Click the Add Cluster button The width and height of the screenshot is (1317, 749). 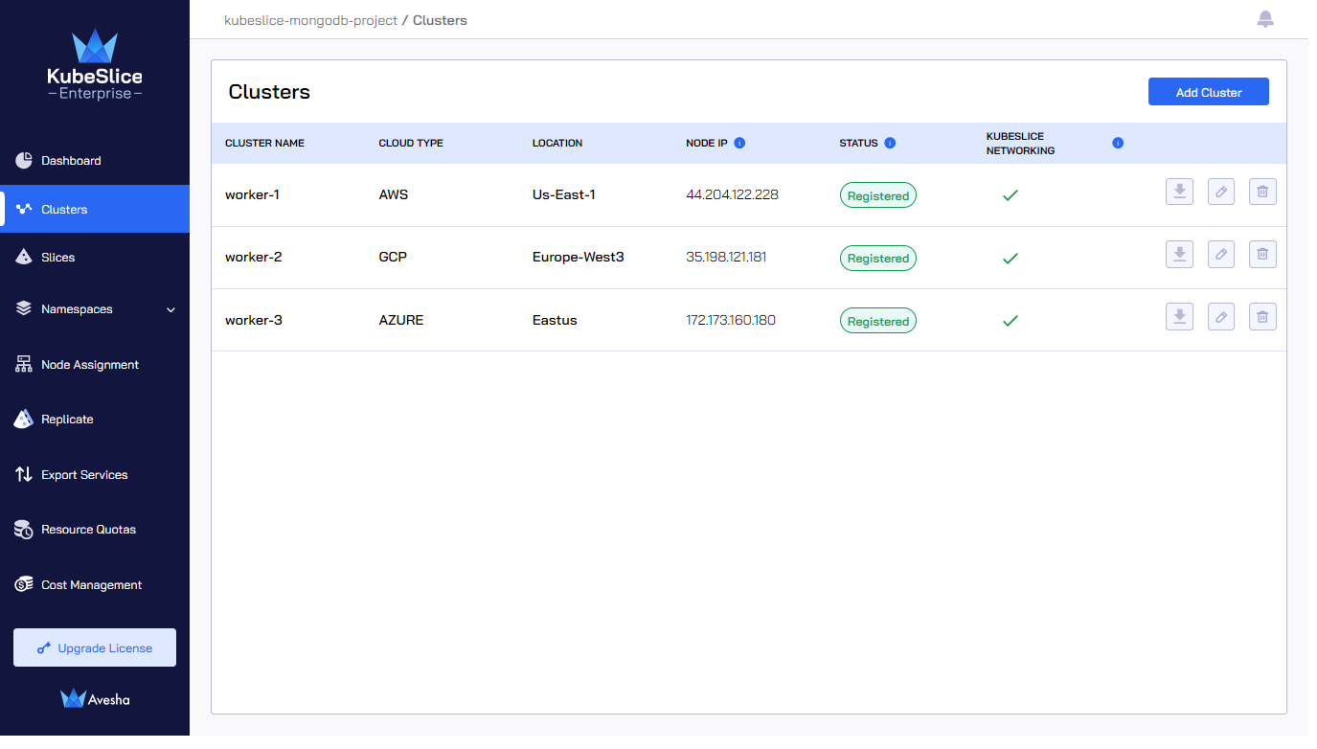click(x=1209, y=92)
